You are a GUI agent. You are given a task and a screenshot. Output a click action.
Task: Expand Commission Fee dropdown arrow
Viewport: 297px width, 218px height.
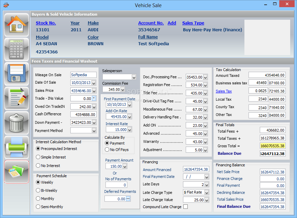123,89
